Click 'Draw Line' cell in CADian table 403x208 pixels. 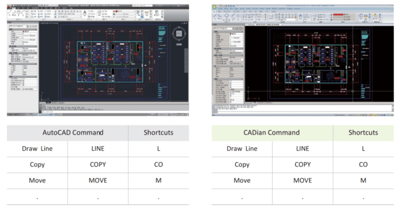coord(242,149)
